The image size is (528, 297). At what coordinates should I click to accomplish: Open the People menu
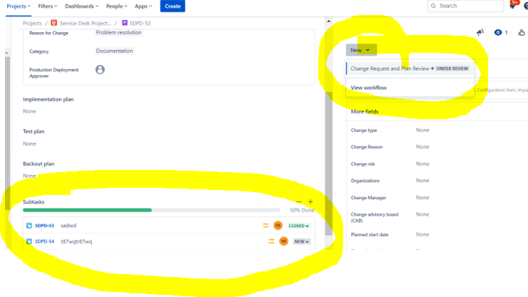(116, 6)
